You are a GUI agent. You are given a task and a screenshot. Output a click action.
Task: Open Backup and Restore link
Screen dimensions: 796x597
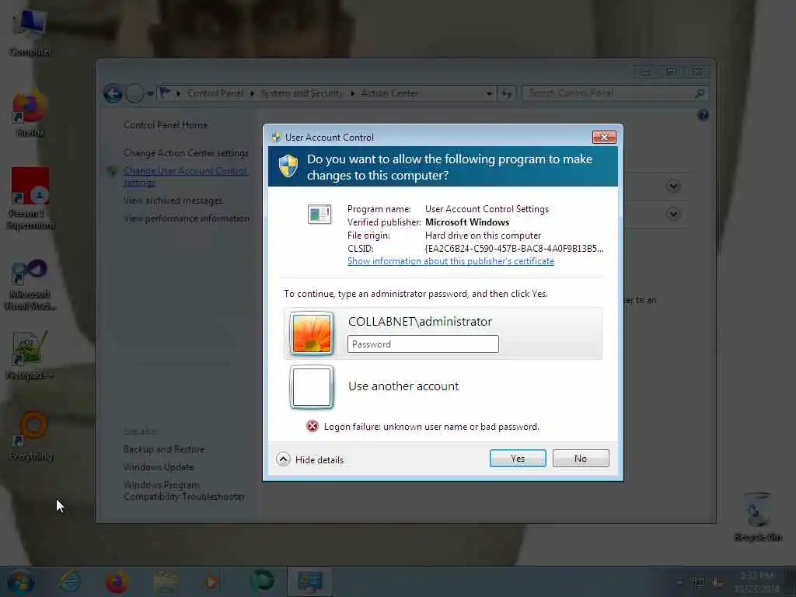(x=164, y=449)
